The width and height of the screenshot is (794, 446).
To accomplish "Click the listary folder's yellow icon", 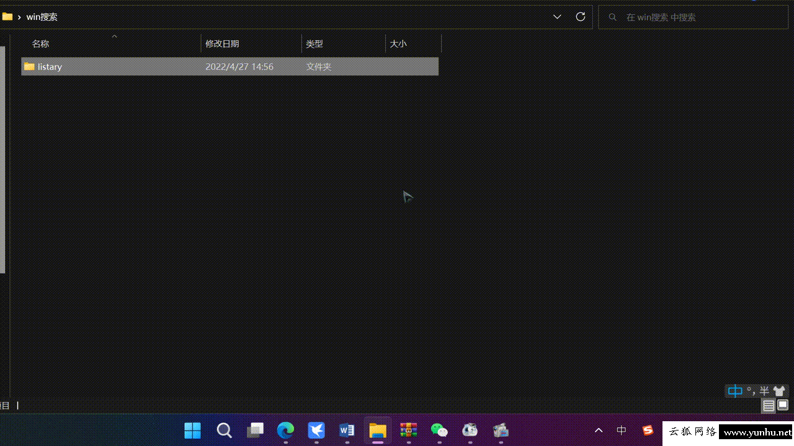I will [29, 66].
